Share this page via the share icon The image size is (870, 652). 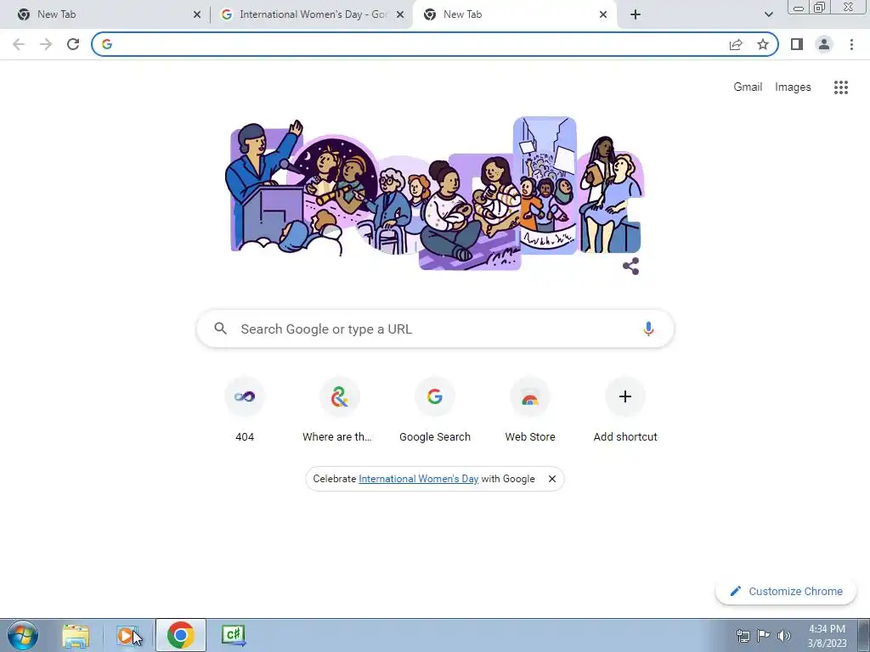[x=736, y=44]
